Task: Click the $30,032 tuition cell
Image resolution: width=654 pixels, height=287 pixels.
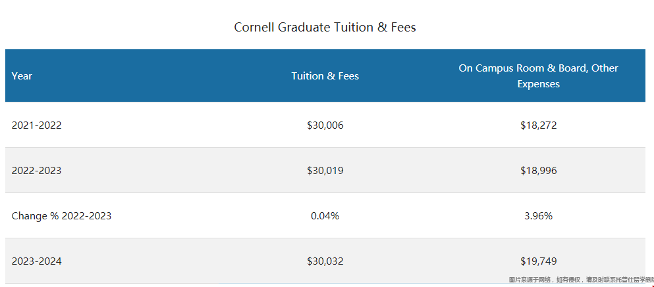Action: [x=325, y=261]
